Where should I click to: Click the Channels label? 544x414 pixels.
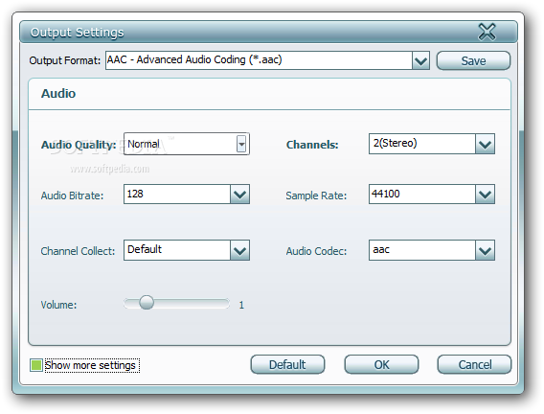[x=312, y=145]
